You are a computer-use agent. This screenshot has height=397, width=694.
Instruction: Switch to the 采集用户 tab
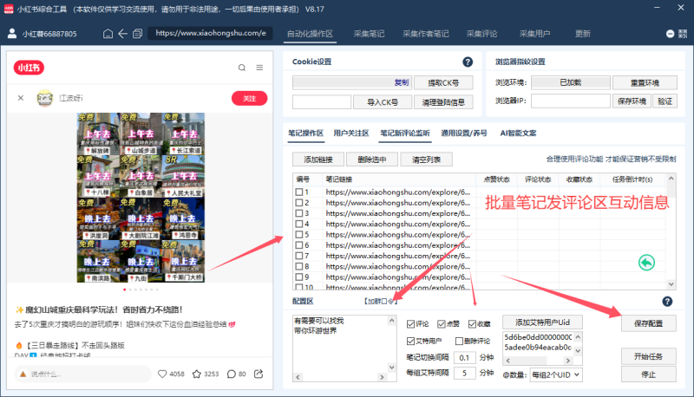534,34
